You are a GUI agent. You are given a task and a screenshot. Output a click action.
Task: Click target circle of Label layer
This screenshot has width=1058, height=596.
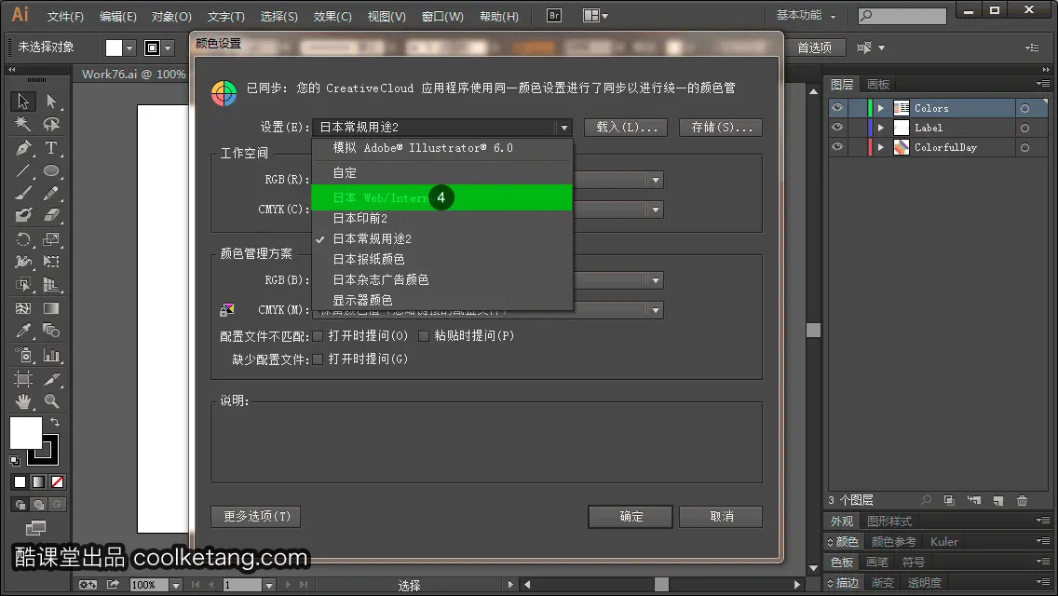point(1024,128)
